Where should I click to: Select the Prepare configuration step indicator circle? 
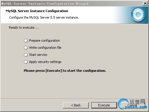coord(26,40)
